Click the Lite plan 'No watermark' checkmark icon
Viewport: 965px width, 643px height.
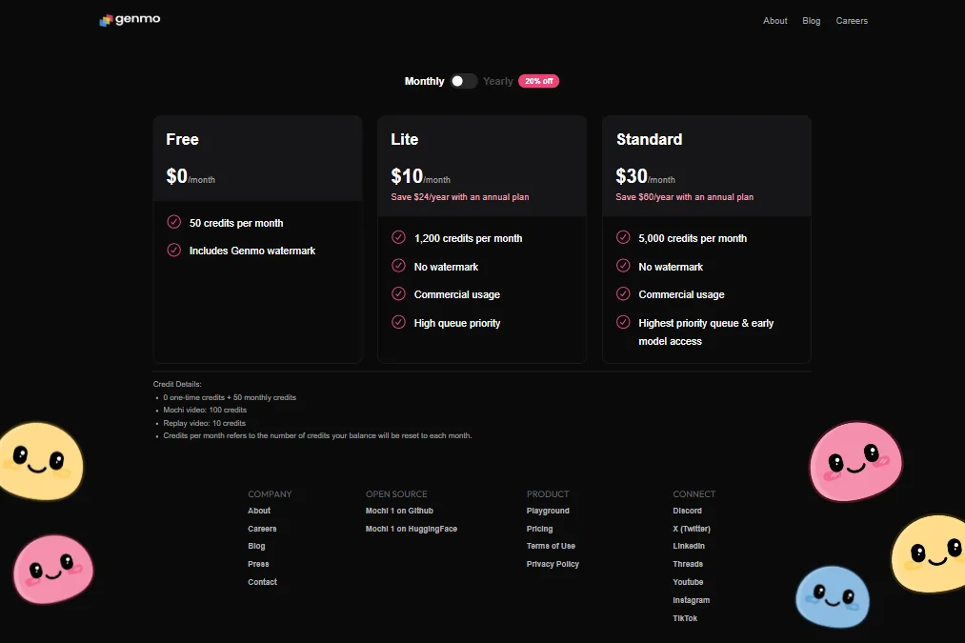(x=399, y=266)
